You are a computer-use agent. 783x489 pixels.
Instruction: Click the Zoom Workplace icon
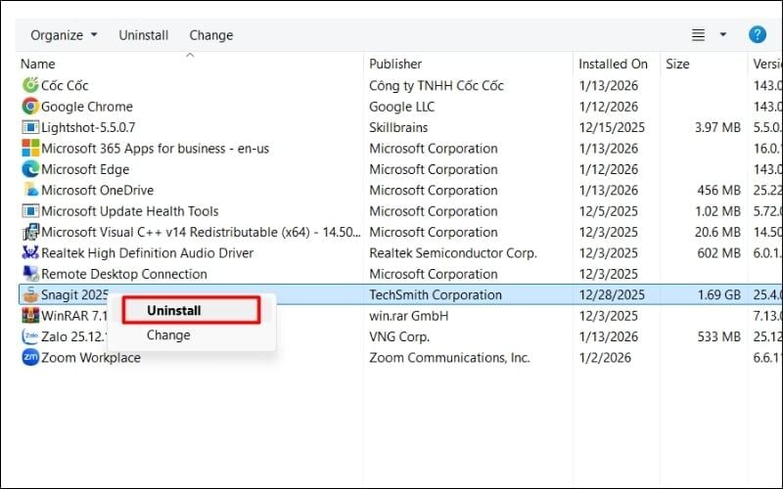pyautogui.click(x=30, y=357)
